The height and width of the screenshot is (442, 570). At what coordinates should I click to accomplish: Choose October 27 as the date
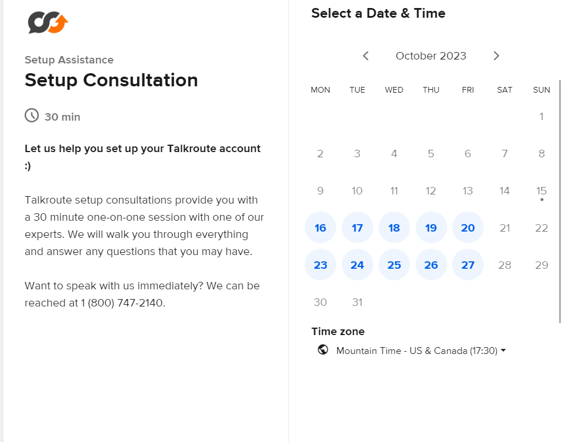pos(468,265)
